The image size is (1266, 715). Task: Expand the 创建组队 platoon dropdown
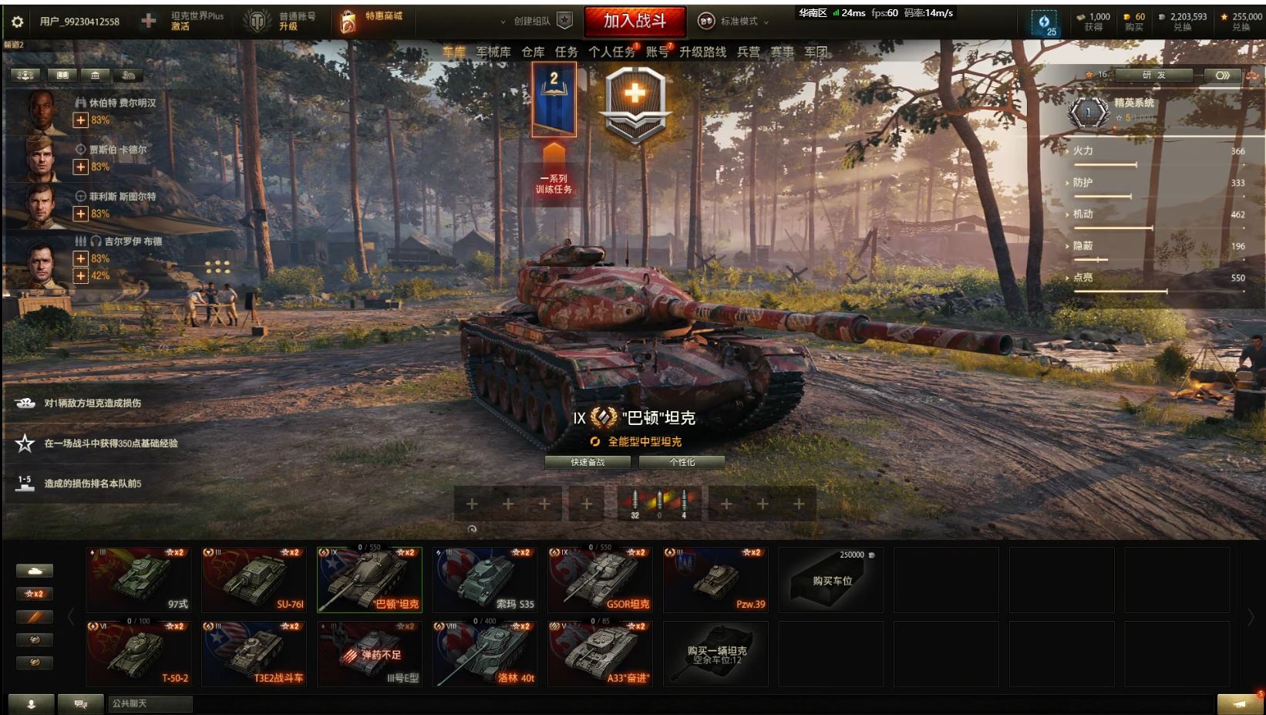pos(535,22)
